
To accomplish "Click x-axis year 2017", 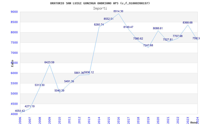I will [x=128, y=120].
